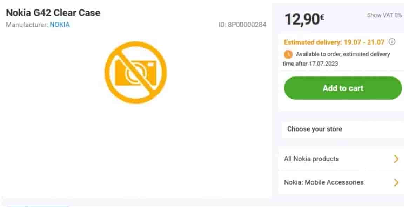Click the Estimated delivery 19.07 - 21.07 text
This screenshot has height=207, width=409.
pyautogui.click(x=334, y=42)
